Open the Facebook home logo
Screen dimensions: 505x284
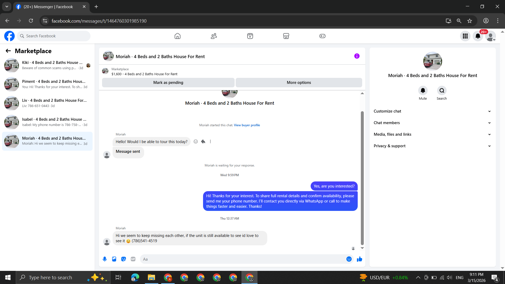[x=9, y=36]
